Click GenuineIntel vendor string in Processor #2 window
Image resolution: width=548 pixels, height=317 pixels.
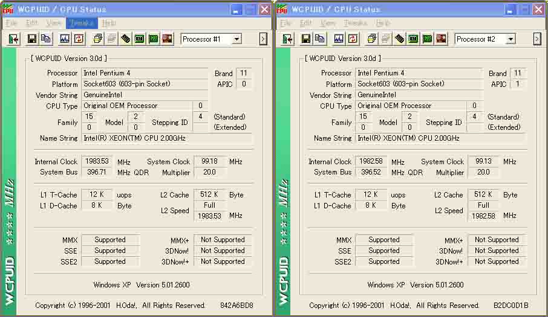pyautogui.click(x=419, y=95)
